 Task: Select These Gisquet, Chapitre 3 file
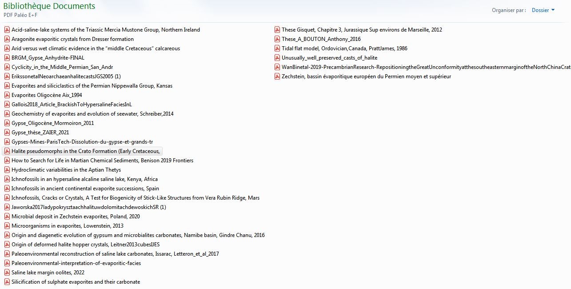pyautogui.click(x=361, y=30)
